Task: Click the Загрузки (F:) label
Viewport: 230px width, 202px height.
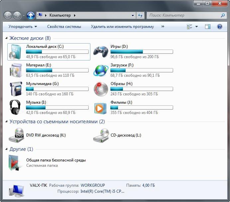Action: [122, 65]
